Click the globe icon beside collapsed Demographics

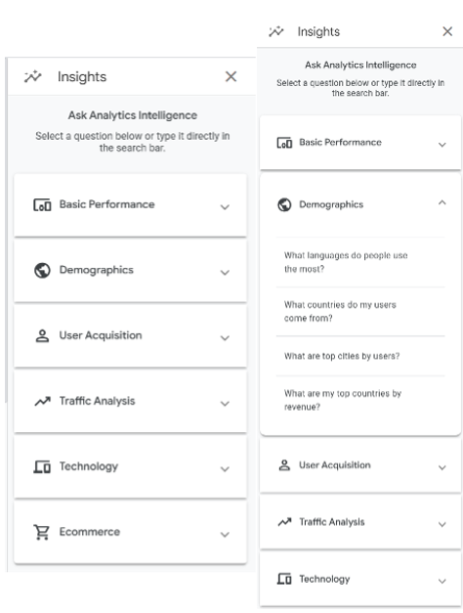click(x=42, y=270)
